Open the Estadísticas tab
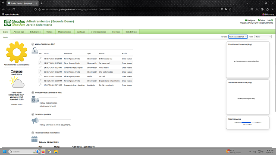The height and width of the screenshot is (155, 276). (x=131, y=32)
